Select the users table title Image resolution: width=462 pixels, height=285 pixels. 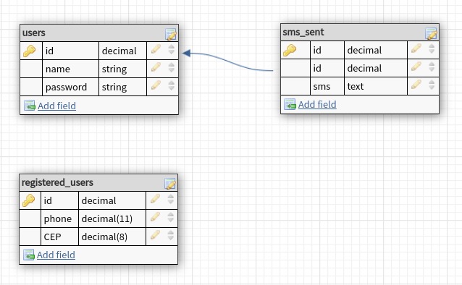pos(33,33)
